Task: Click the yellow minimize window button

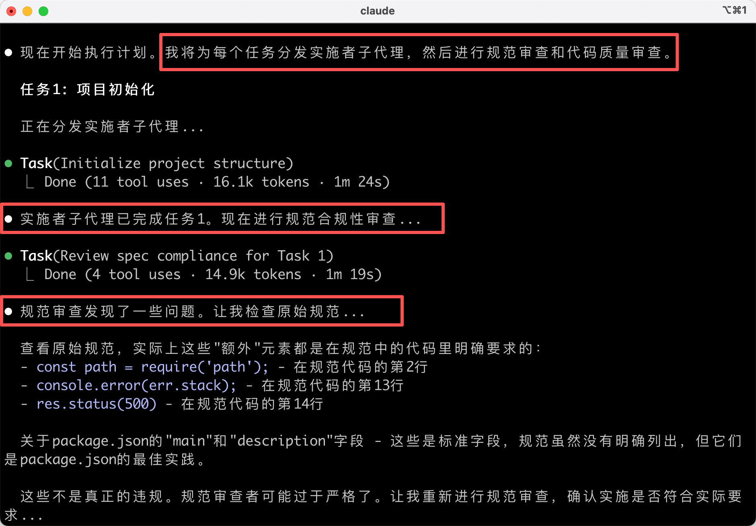Action: tap(27, 11)
